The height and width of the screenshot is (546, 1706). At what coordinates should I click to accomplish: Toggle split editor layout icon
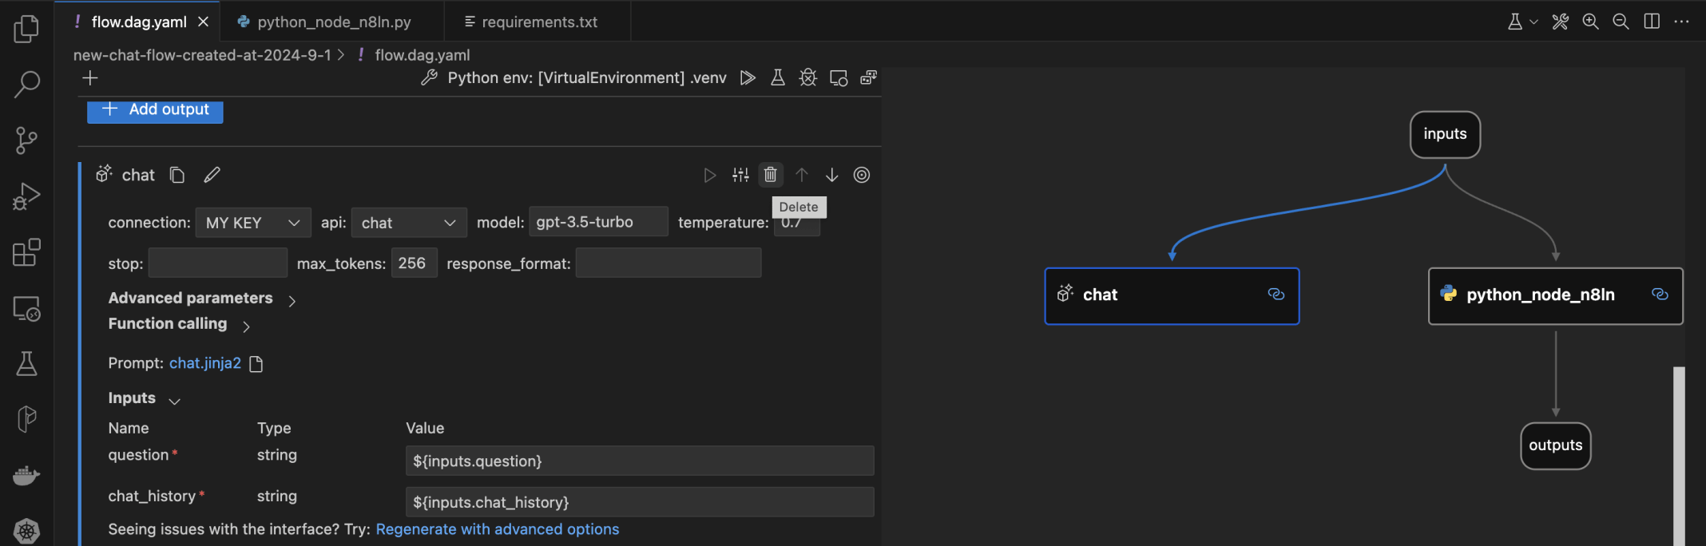pos(1652,22)
